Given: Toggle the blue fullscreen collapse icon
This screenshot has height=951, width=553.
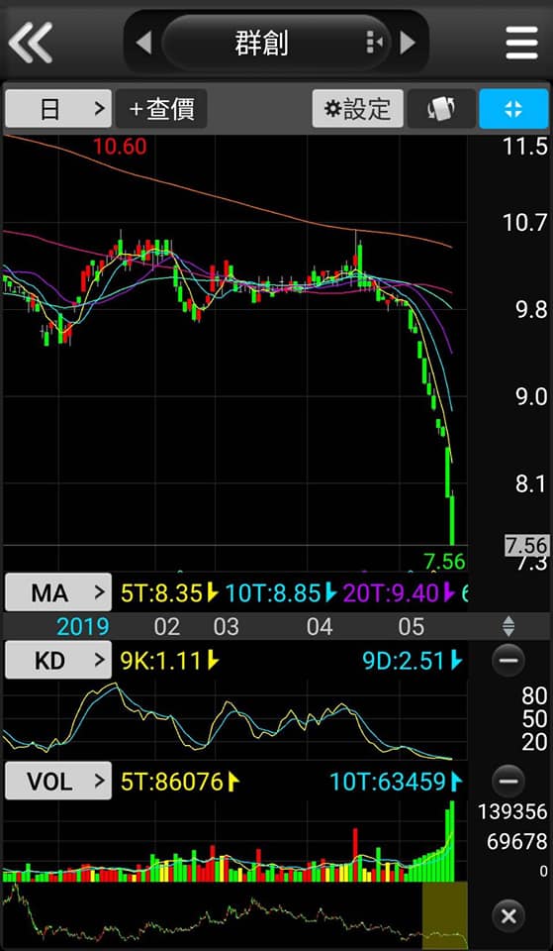Looking at the screenshot, I should pos(513,109).
